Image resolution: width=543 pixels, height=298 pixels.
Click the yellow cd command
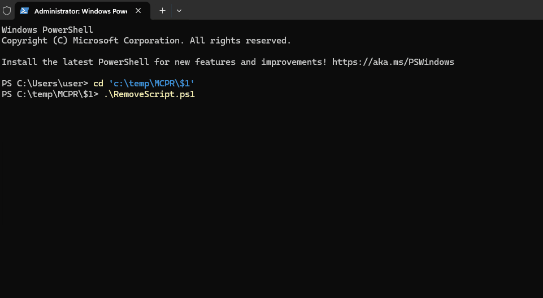tap(98, 84)
